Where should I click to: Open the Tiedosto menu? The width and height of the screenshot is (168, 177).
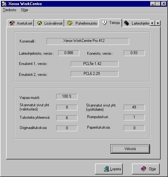[10, 10]
